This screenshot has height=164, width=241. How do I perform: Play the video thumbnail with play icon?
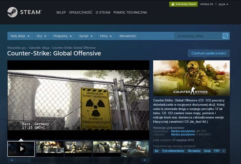(21, 149)
